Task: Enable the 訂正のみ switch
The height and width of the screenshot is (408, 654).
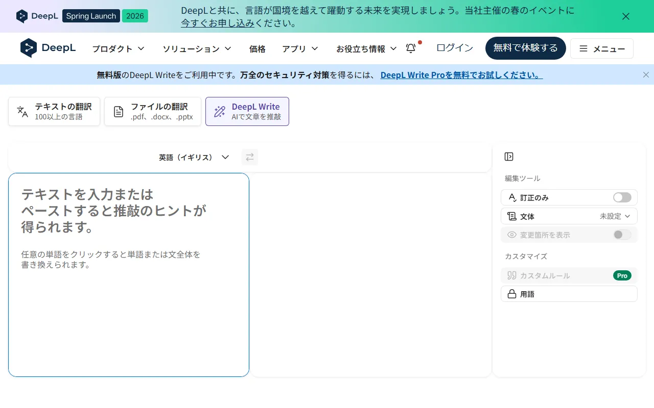Action: tap(622, 197)
